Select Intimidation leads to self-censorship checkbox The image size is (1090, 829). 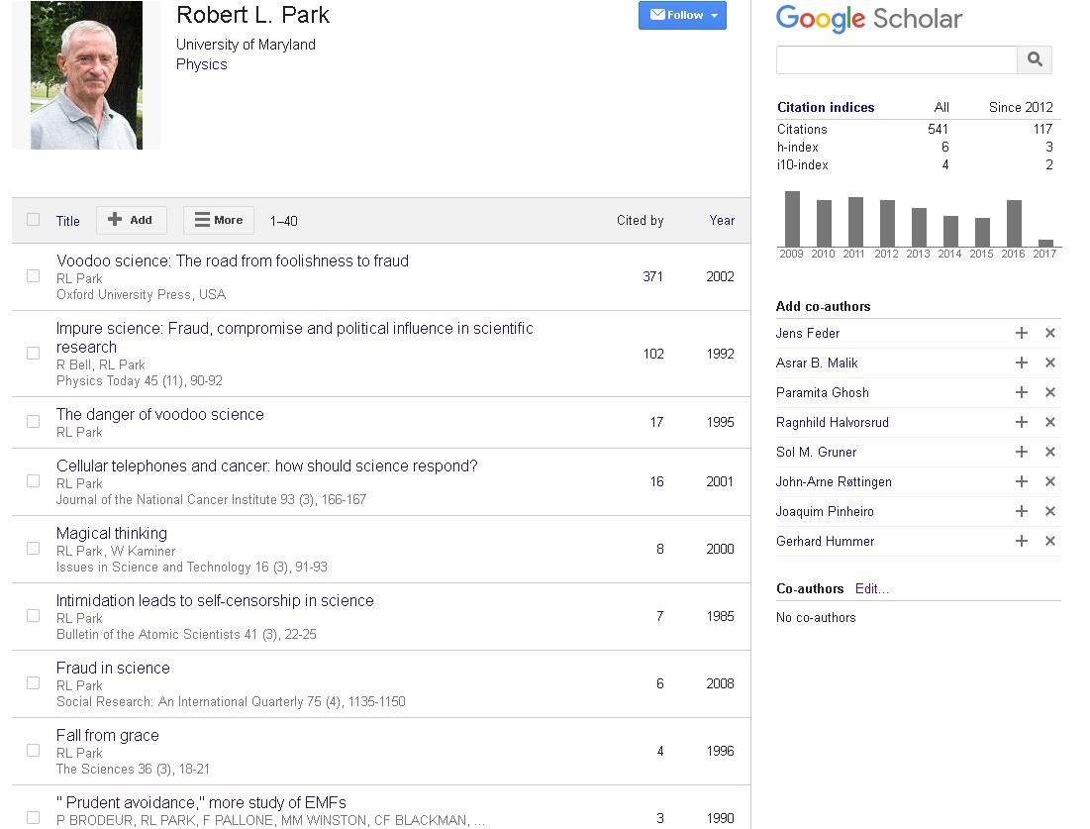[33, 616]
